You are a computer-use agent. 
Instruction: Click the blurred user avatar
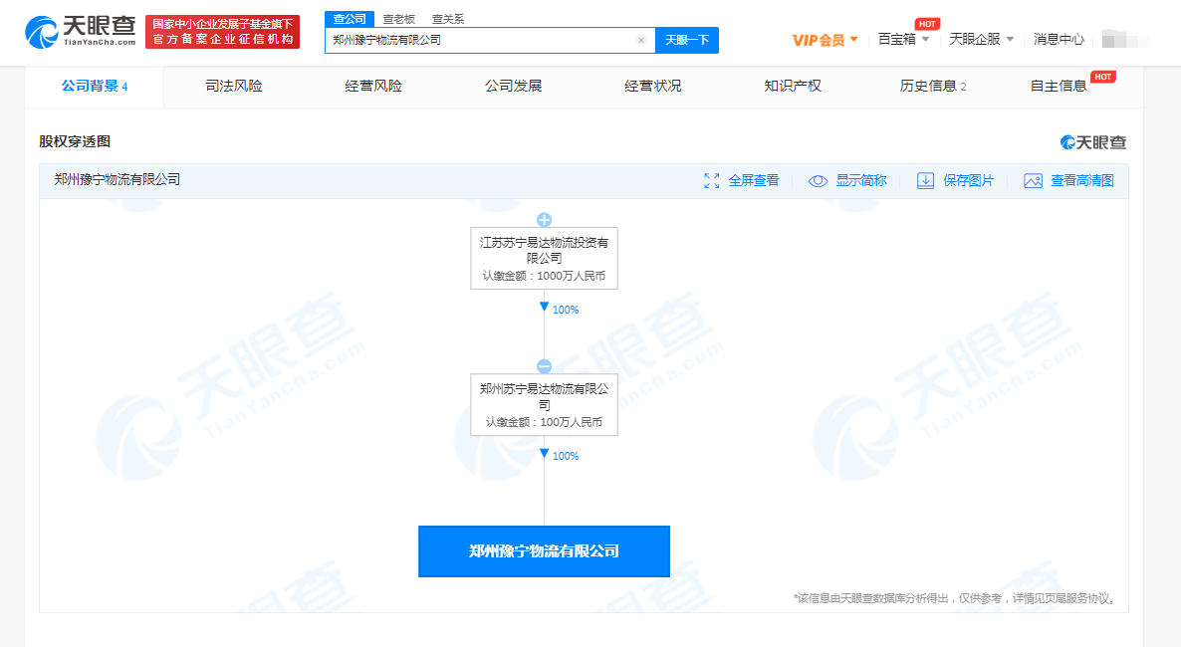point(1125,39)
